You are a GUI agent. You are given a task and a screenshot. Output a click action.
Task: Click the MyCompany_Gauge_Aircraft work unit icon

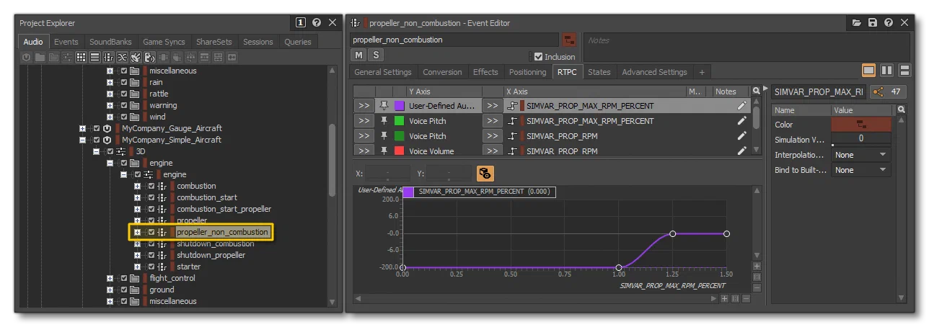[x=108, y=128]
